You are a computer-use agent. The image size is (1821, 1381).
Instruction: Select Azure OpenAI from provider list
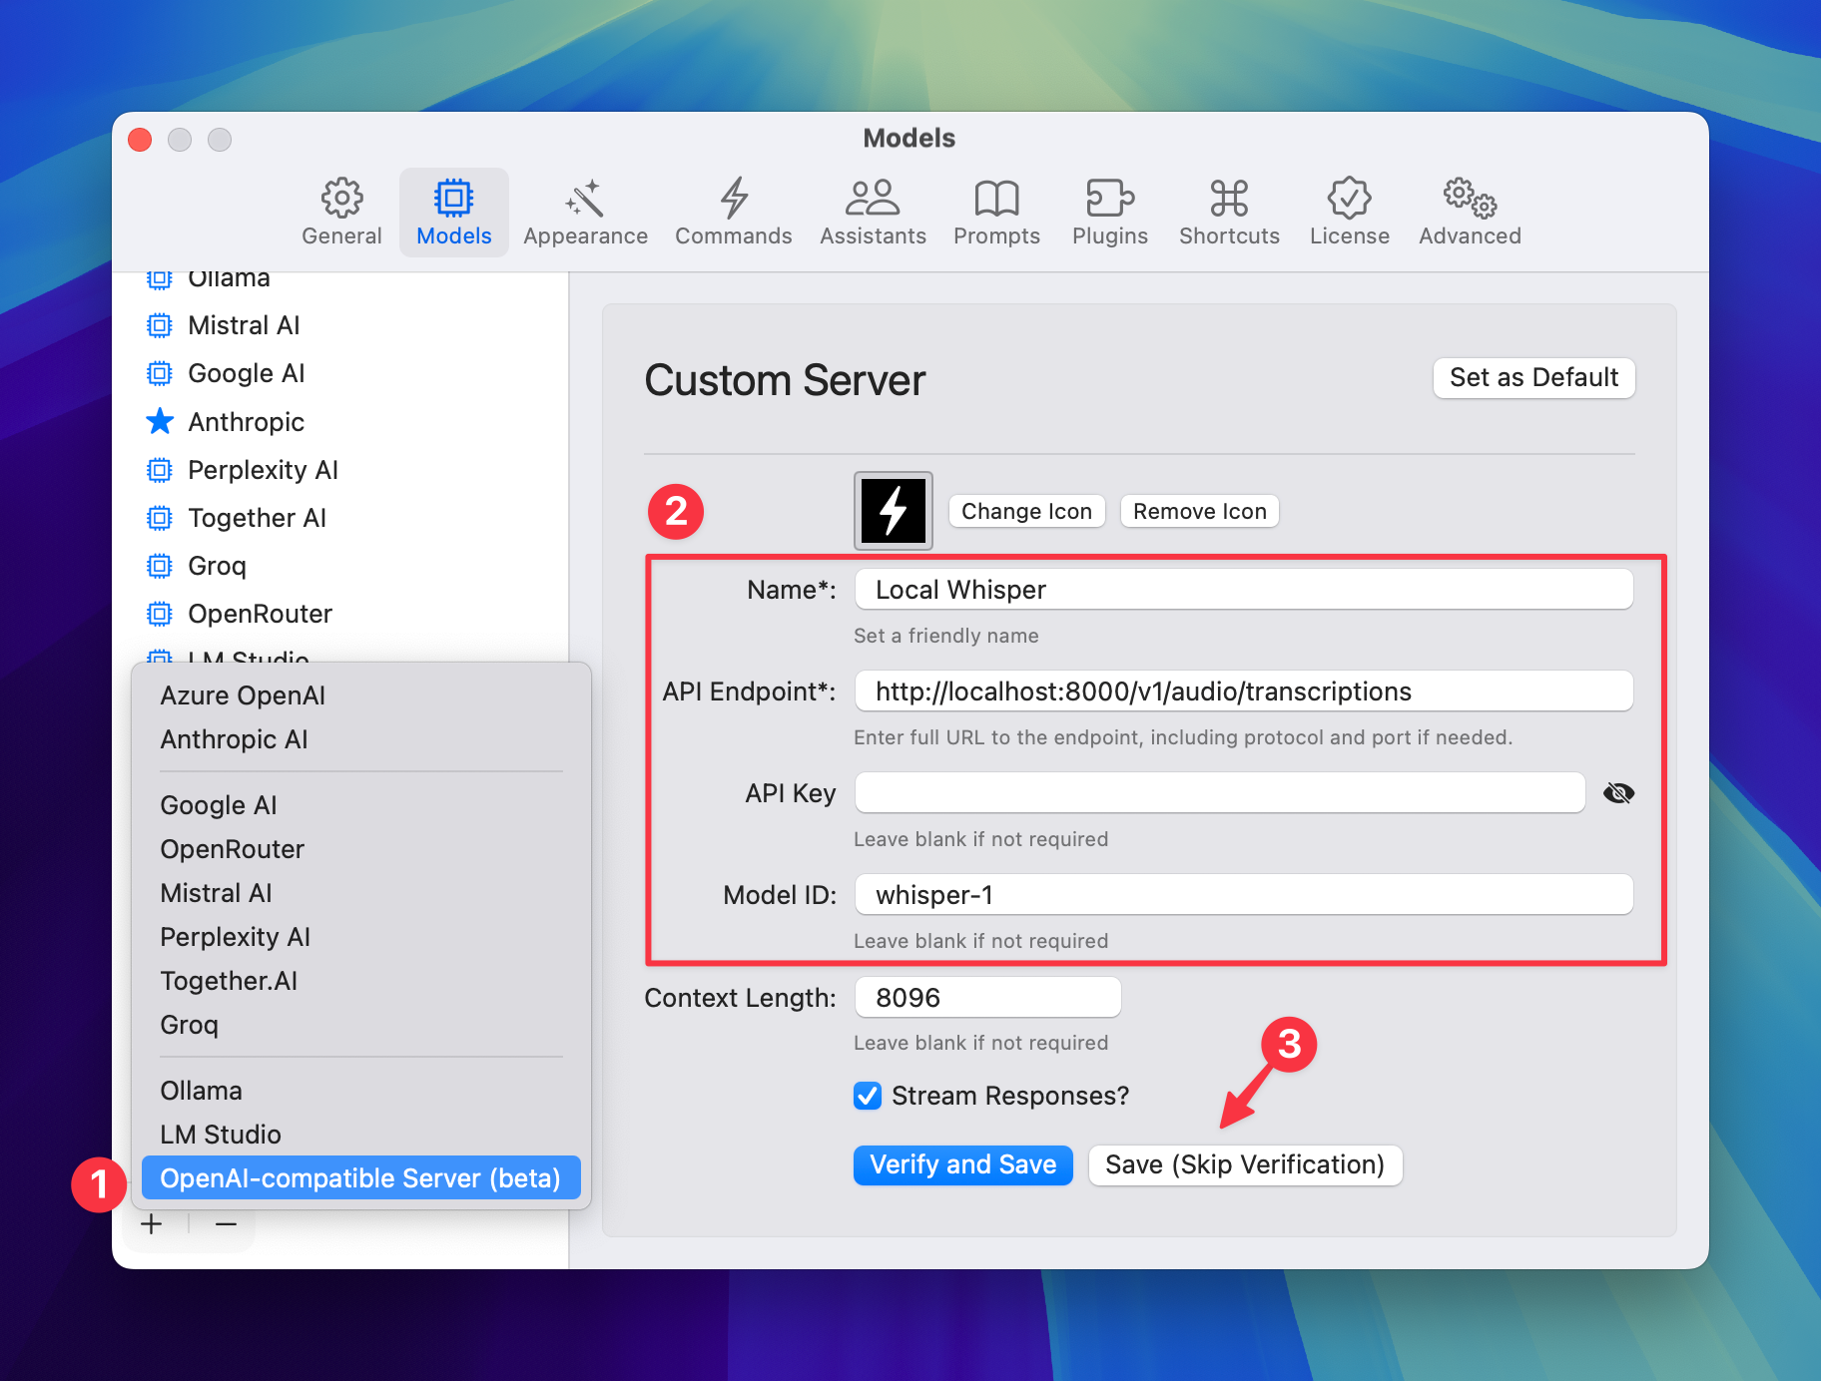point(243,695)
